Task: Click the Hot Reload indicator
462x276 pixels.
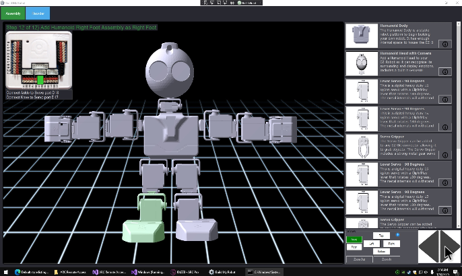Action: tap(246, 3)
